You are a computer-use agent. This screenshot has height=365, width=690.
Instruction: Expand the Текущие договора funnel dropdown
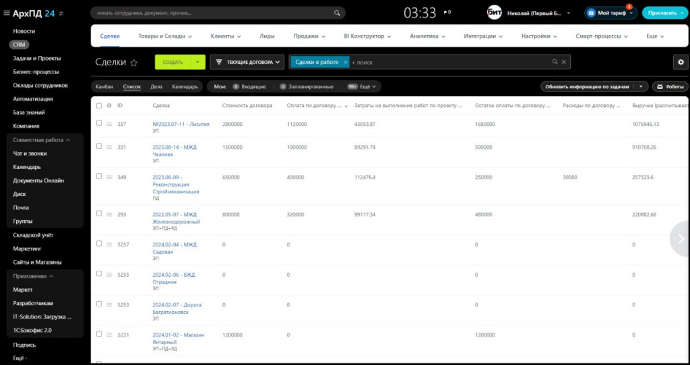278,62
